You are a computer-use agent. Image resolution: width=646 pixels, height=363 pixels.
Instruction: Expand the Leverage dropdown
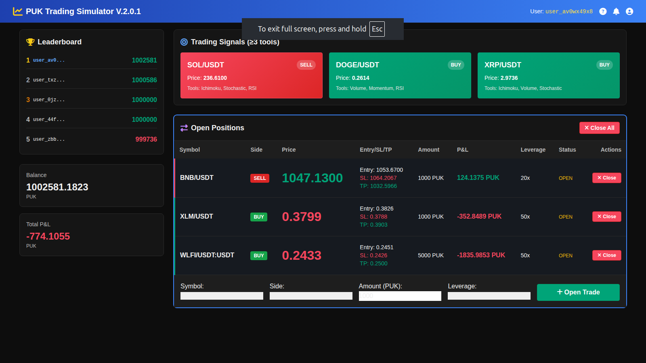tap(489, 296)
